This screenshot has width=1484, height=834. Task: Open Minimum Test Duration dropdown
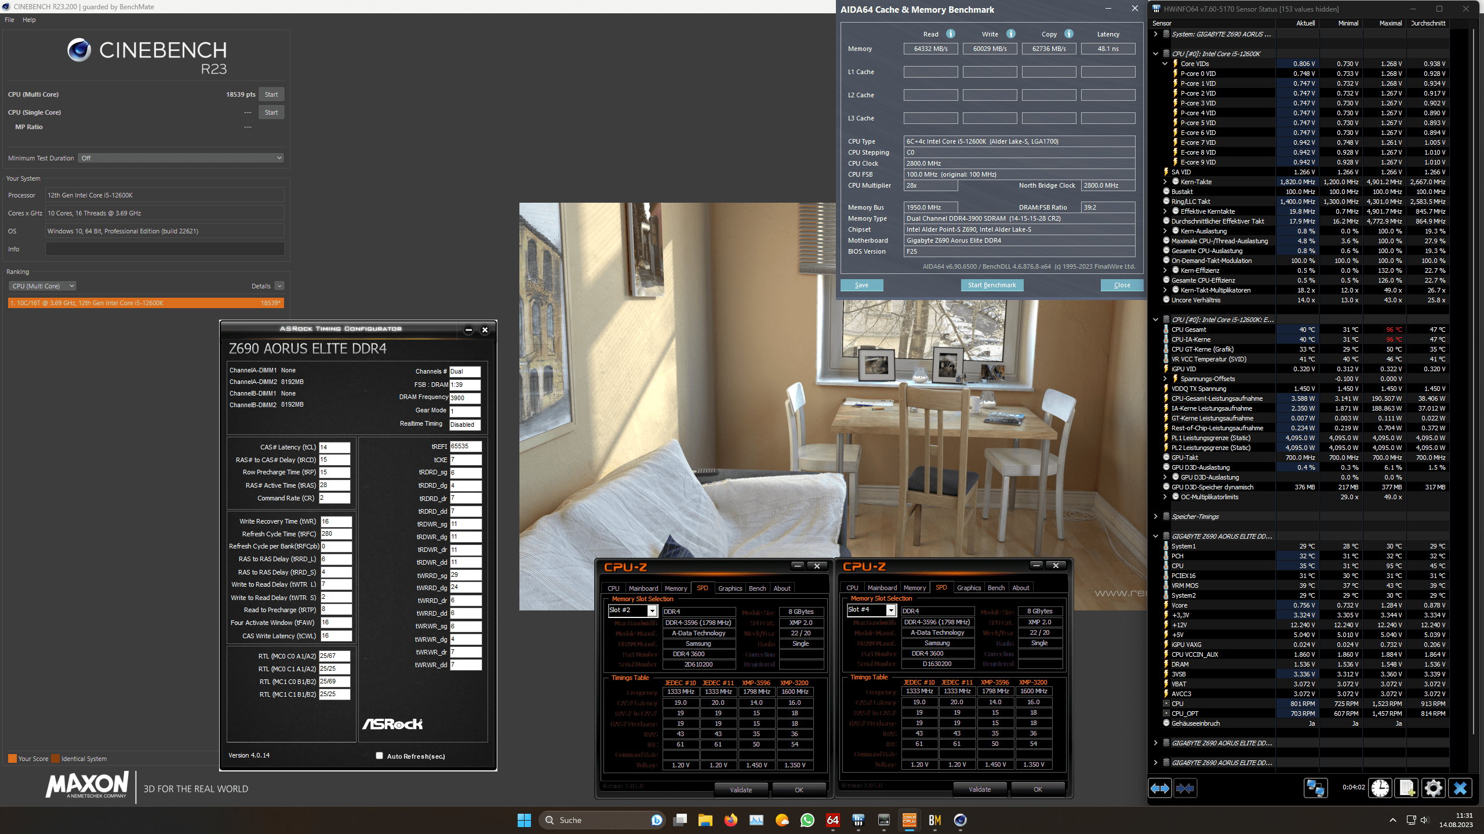click(181, 158)
